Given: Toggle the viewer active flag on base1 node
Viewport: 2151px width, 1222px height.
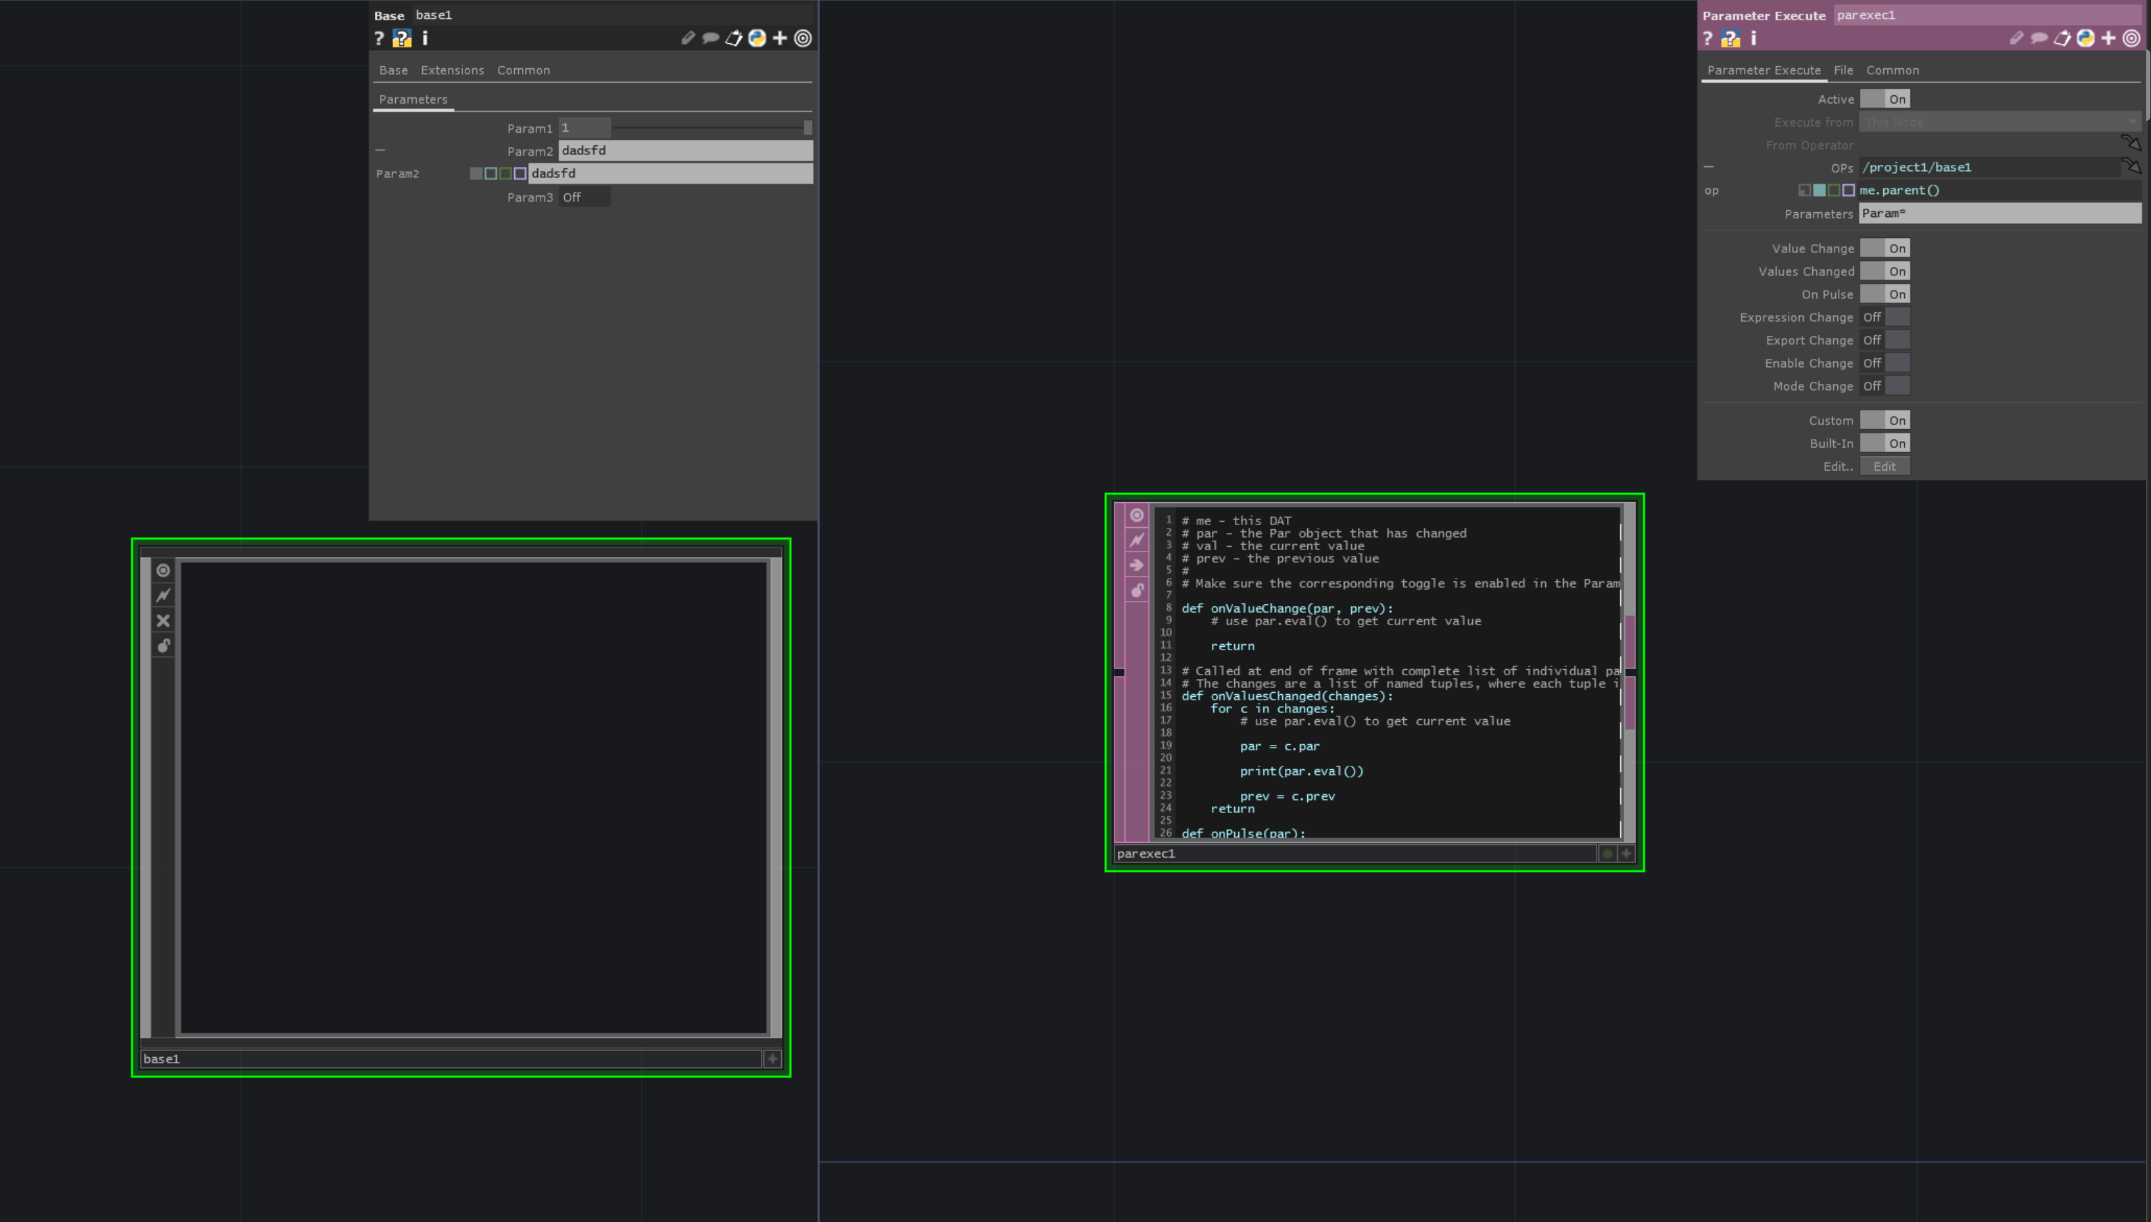Looking at the screenshot, I should [x=163, y=570].
